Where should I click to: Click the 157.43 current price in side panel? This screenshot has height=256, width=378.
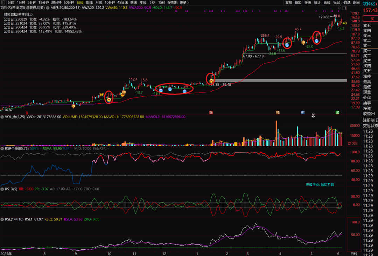(x=370, y=10)
